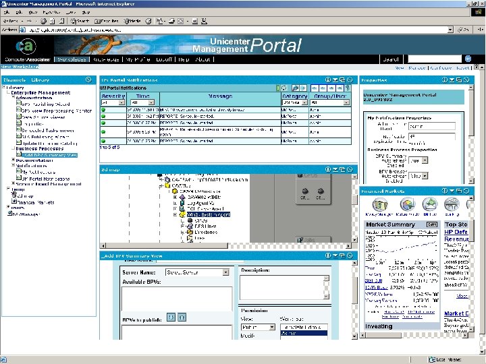The width and height of the screenshot is (486, 364).
Task: Open the Banking building icon
Action: coord(452,204)
